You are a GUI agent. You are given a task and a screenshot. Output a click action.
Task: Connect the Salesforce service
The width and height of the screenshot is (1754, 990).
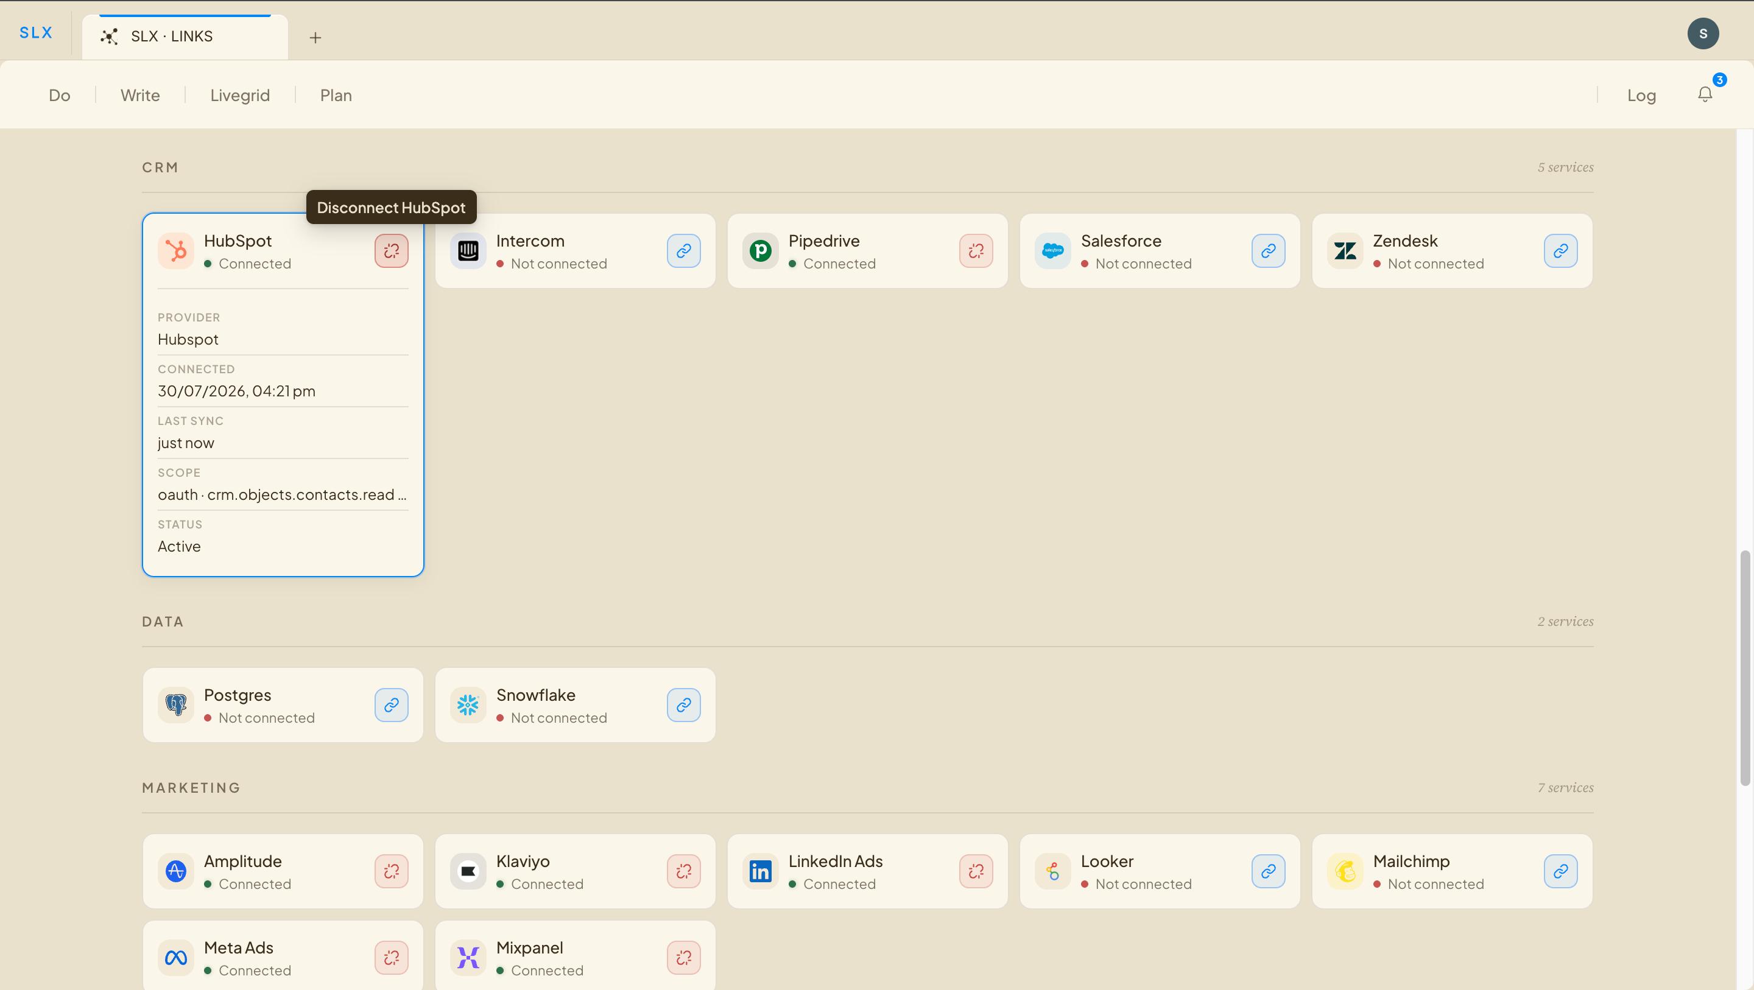click(x=1269, y=251)
